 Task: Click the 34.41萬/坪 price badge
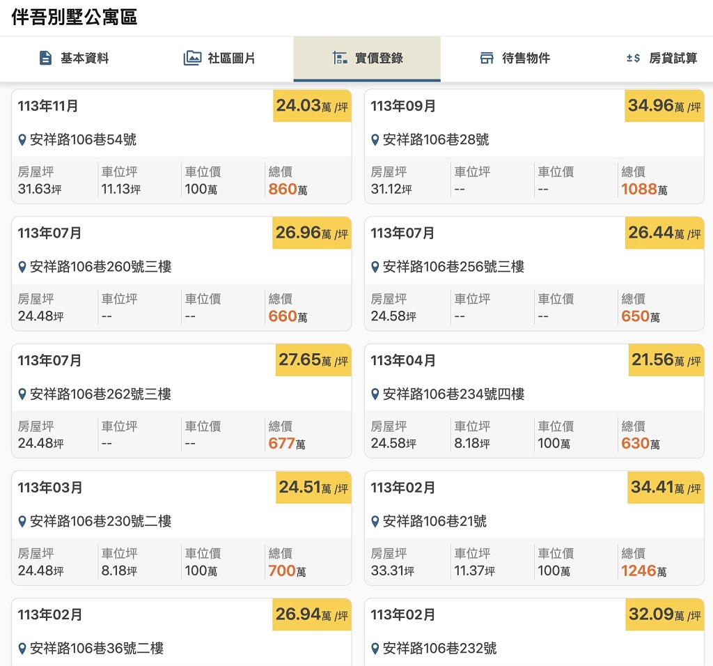(665, 488)
